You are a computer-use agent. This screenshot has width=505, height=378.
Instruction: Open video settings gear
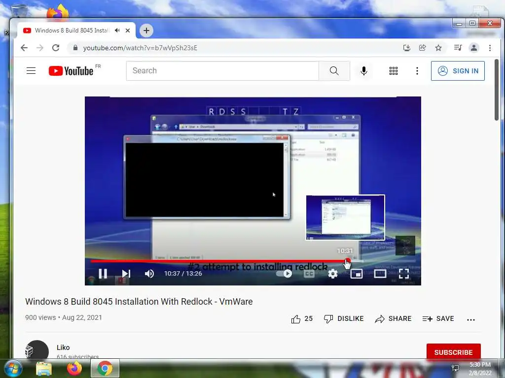(x=333, y=274)
